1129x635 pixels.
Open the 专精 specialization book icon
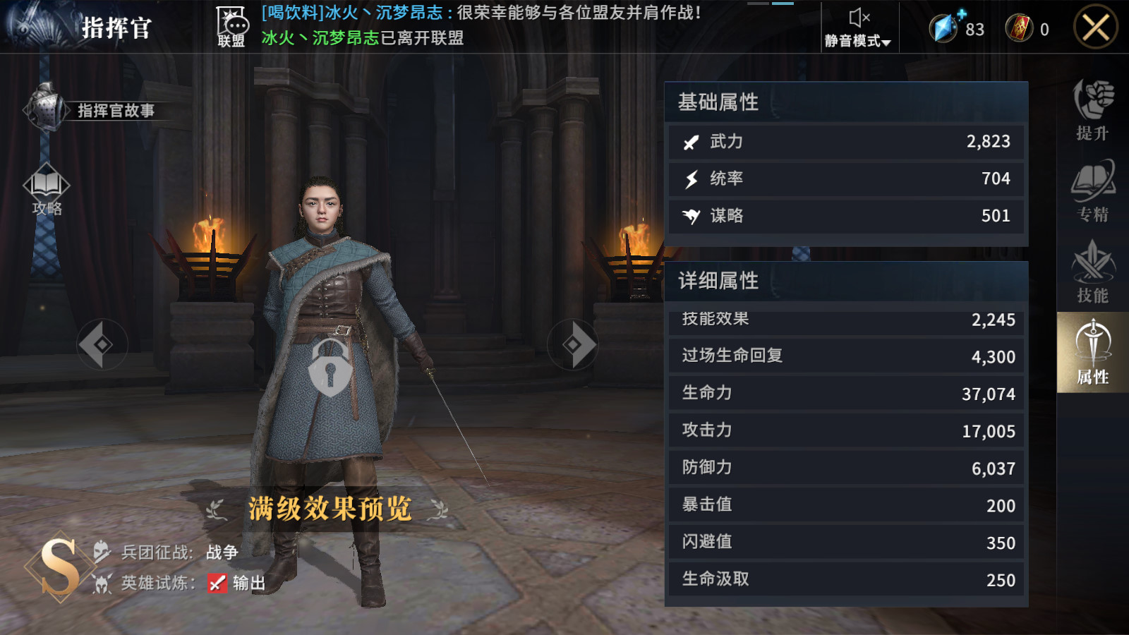point(1092,191)
